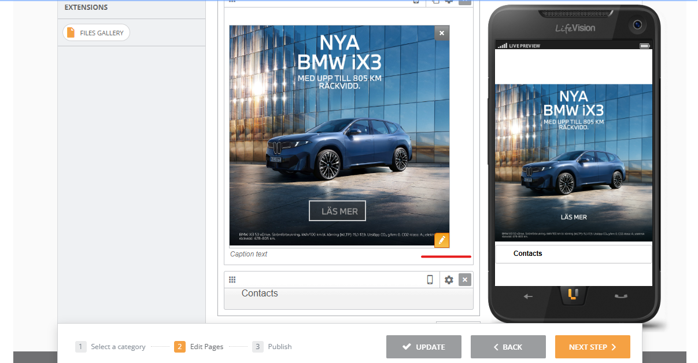Edit image using the orange pencil icon
698x363 pixels.
(x=442, y=240)
